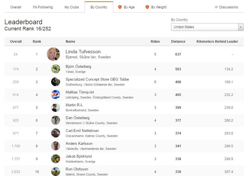Click the premium badge icon beside By Age

pyautogui.click(x=120, y=7)
